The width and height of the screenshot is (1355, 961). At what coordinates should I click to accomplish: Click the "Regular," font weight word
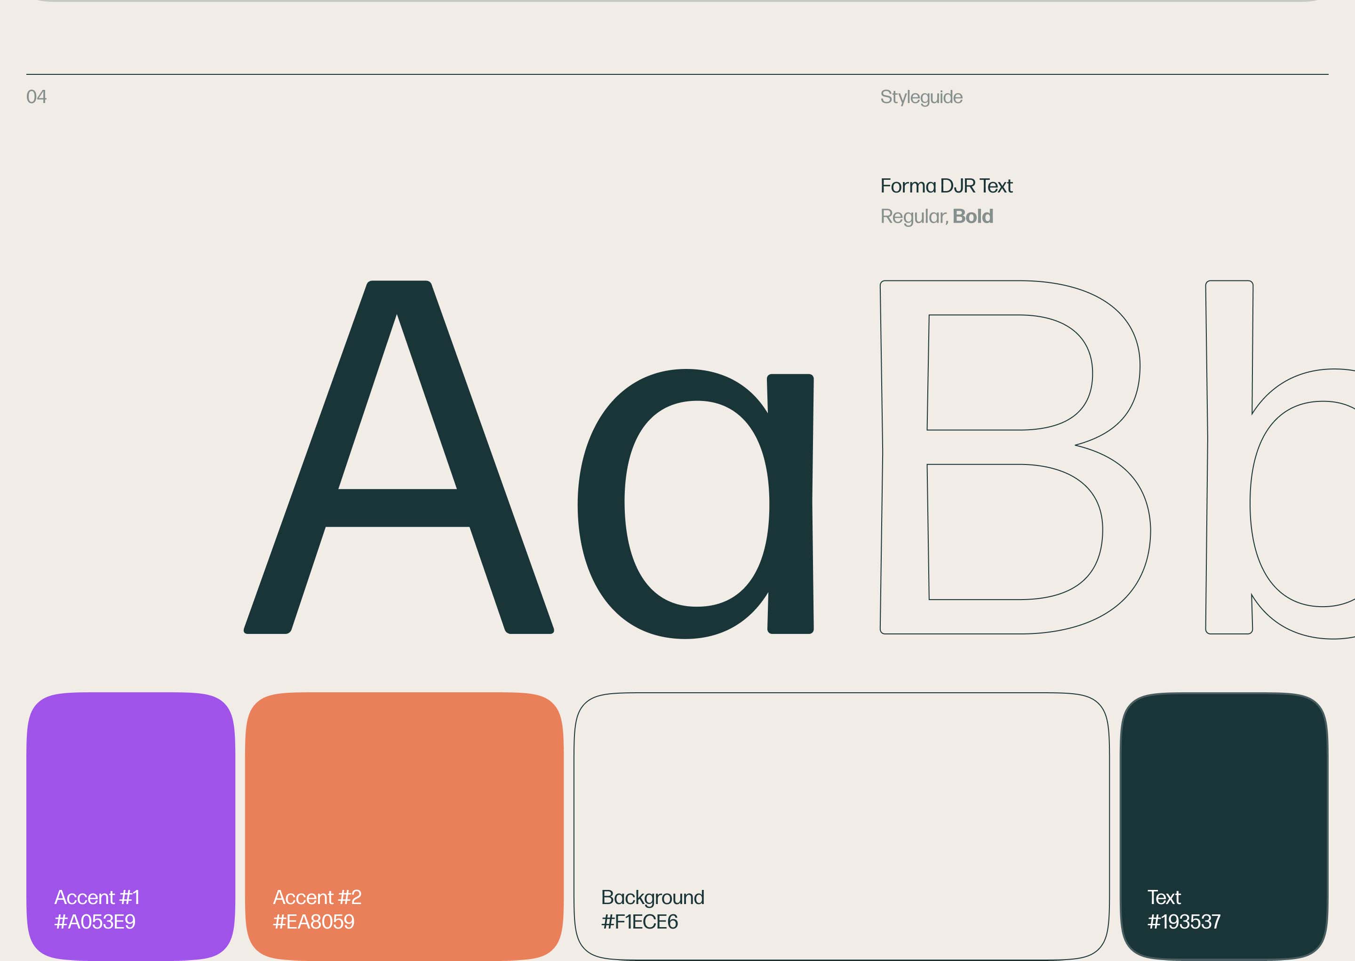(x=914, y=216)
